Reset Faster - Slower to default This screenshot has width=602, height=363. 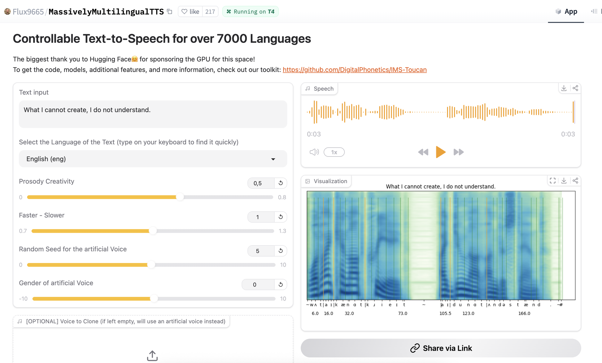point(281,217)
